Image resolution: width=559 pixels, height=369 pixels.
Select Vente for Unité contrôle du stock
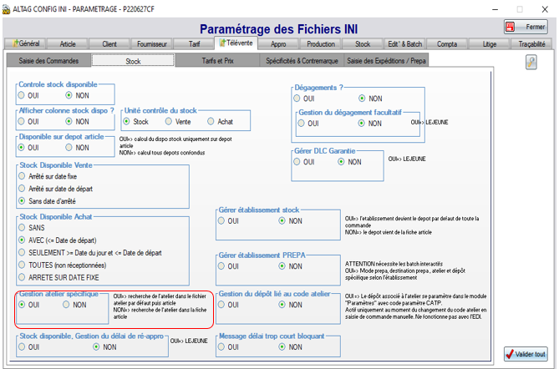170,122
